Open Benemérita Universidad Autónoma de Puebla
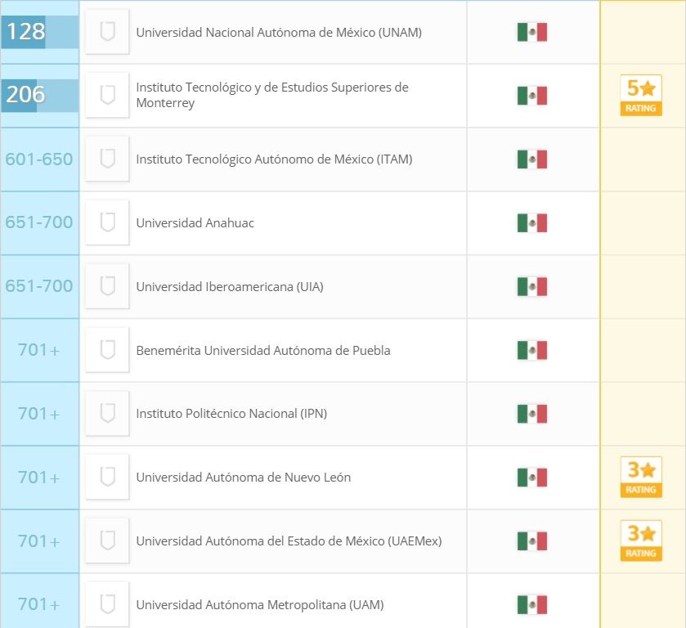This screenshot has width=686, height=628. click(x=263, y=351)
